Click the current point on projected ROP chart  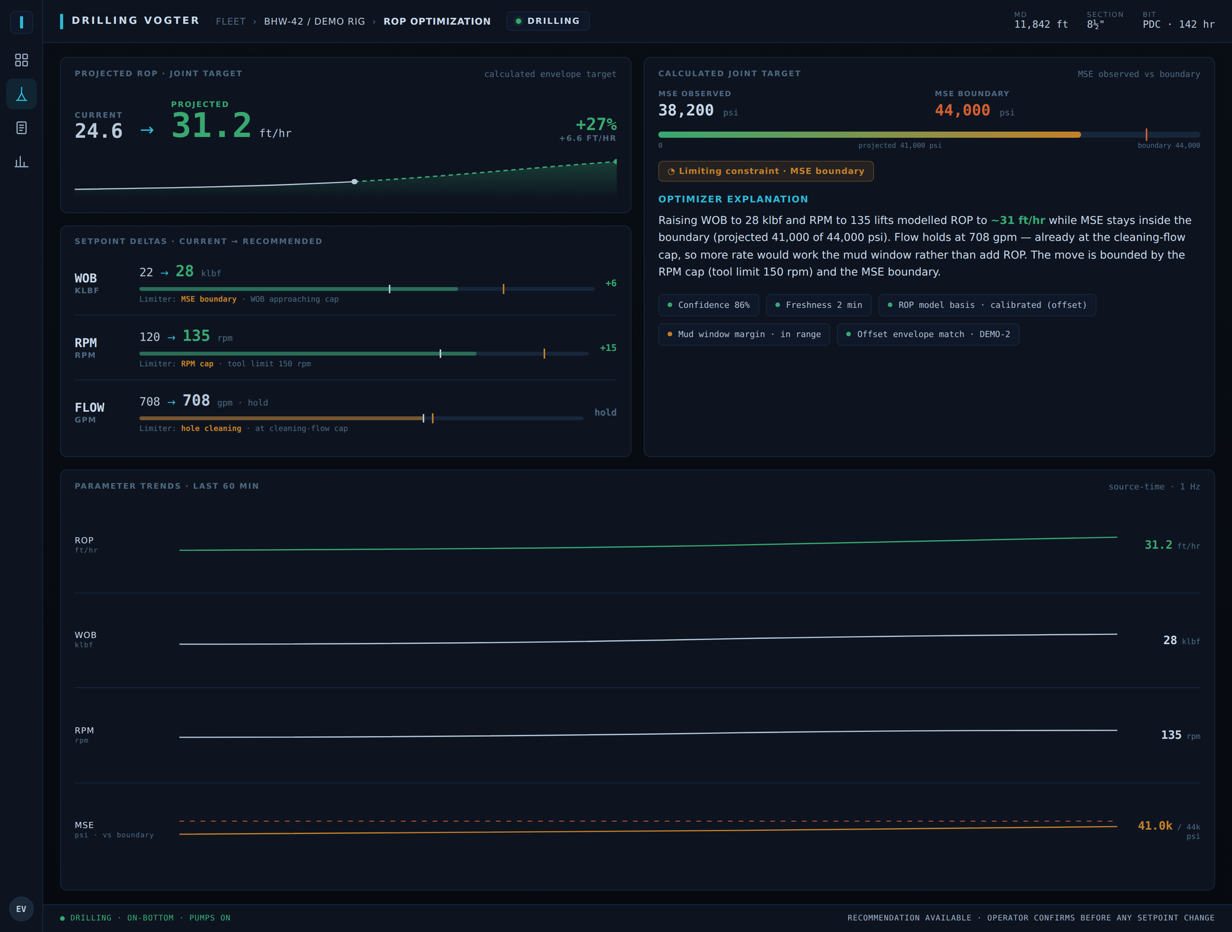[354, 182]
